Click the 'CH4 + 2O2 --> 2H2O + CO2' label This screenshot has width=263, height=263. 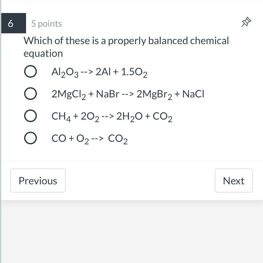coord(112,117)
